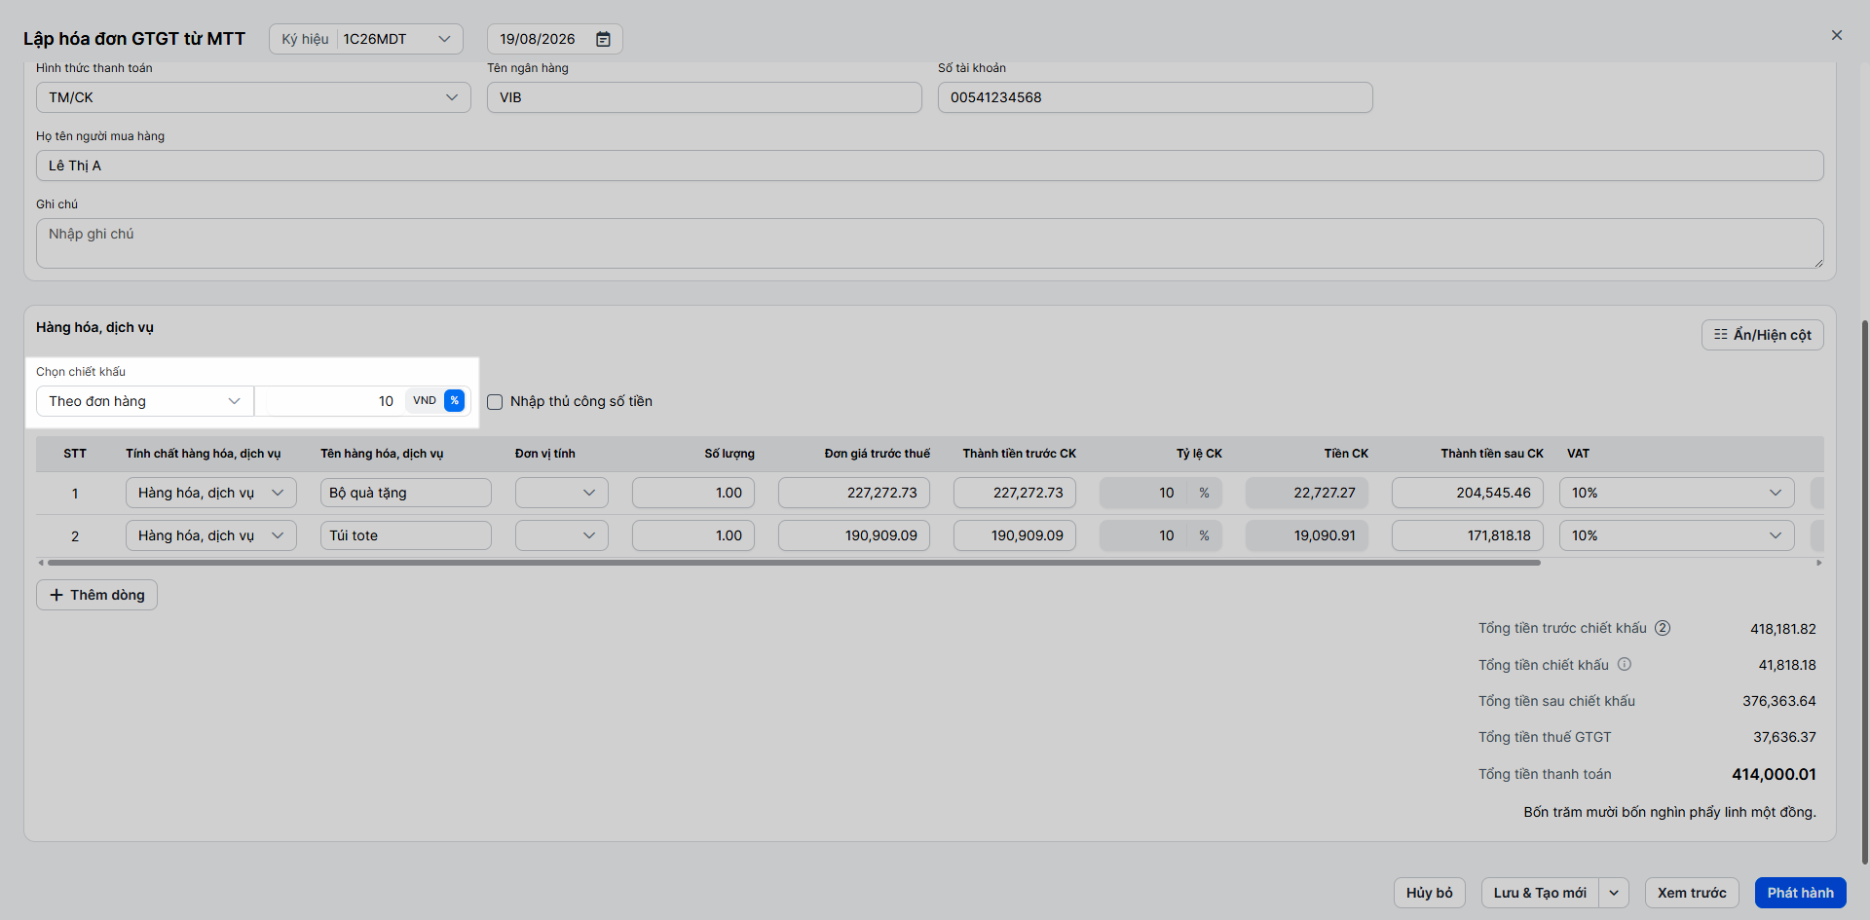Click the table scroll right arrow
Image resolution: width=1870 pixels, height=920 pixels.
pos(1818,563)
